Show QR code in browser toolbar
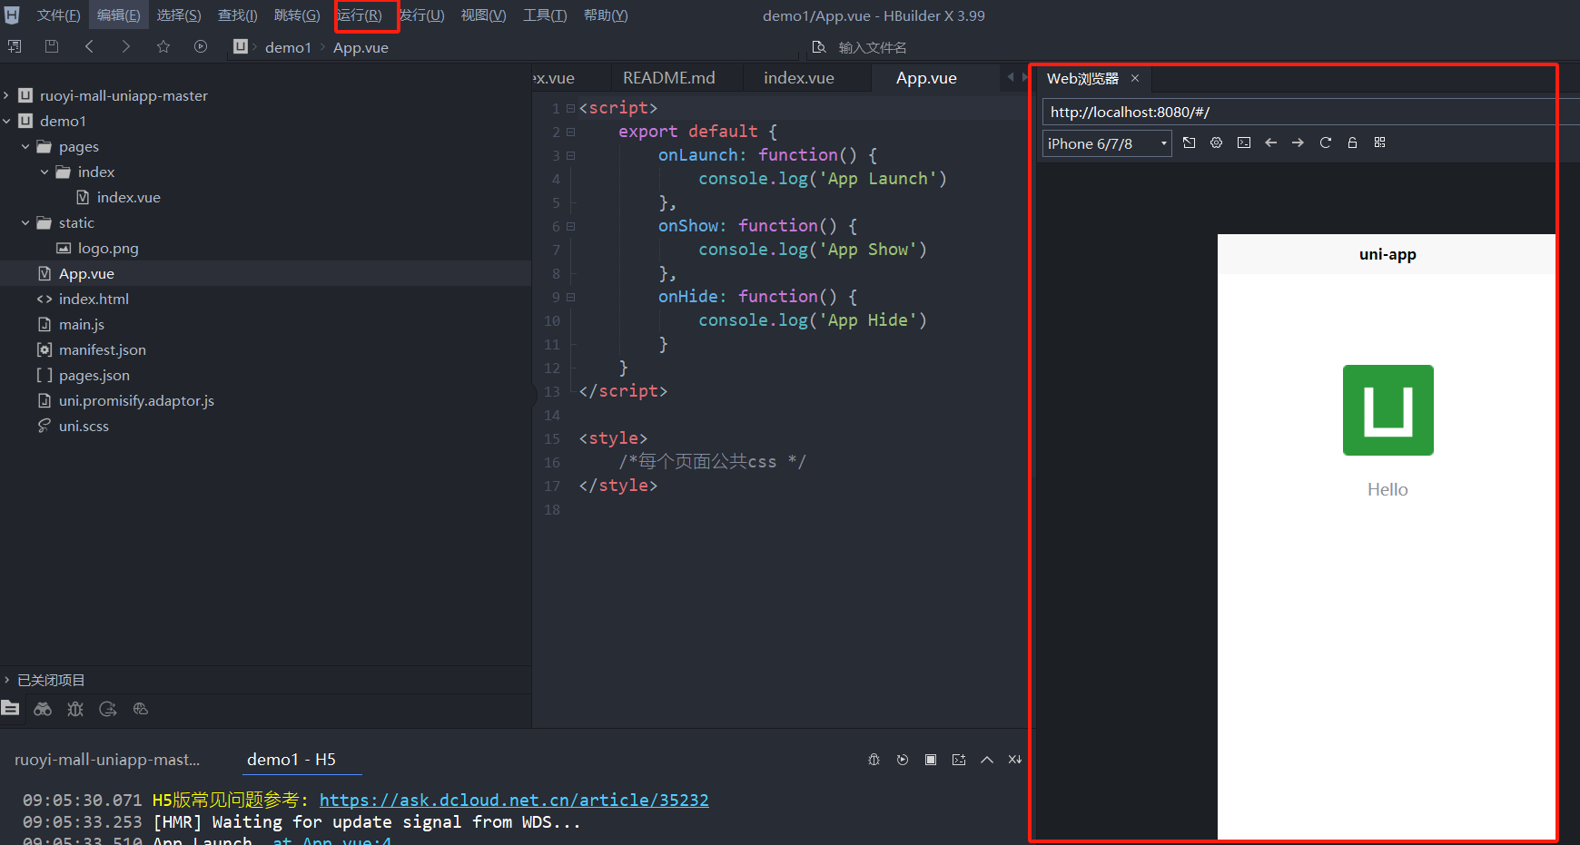This screenshot has width=1580, height=845. 1380,142
